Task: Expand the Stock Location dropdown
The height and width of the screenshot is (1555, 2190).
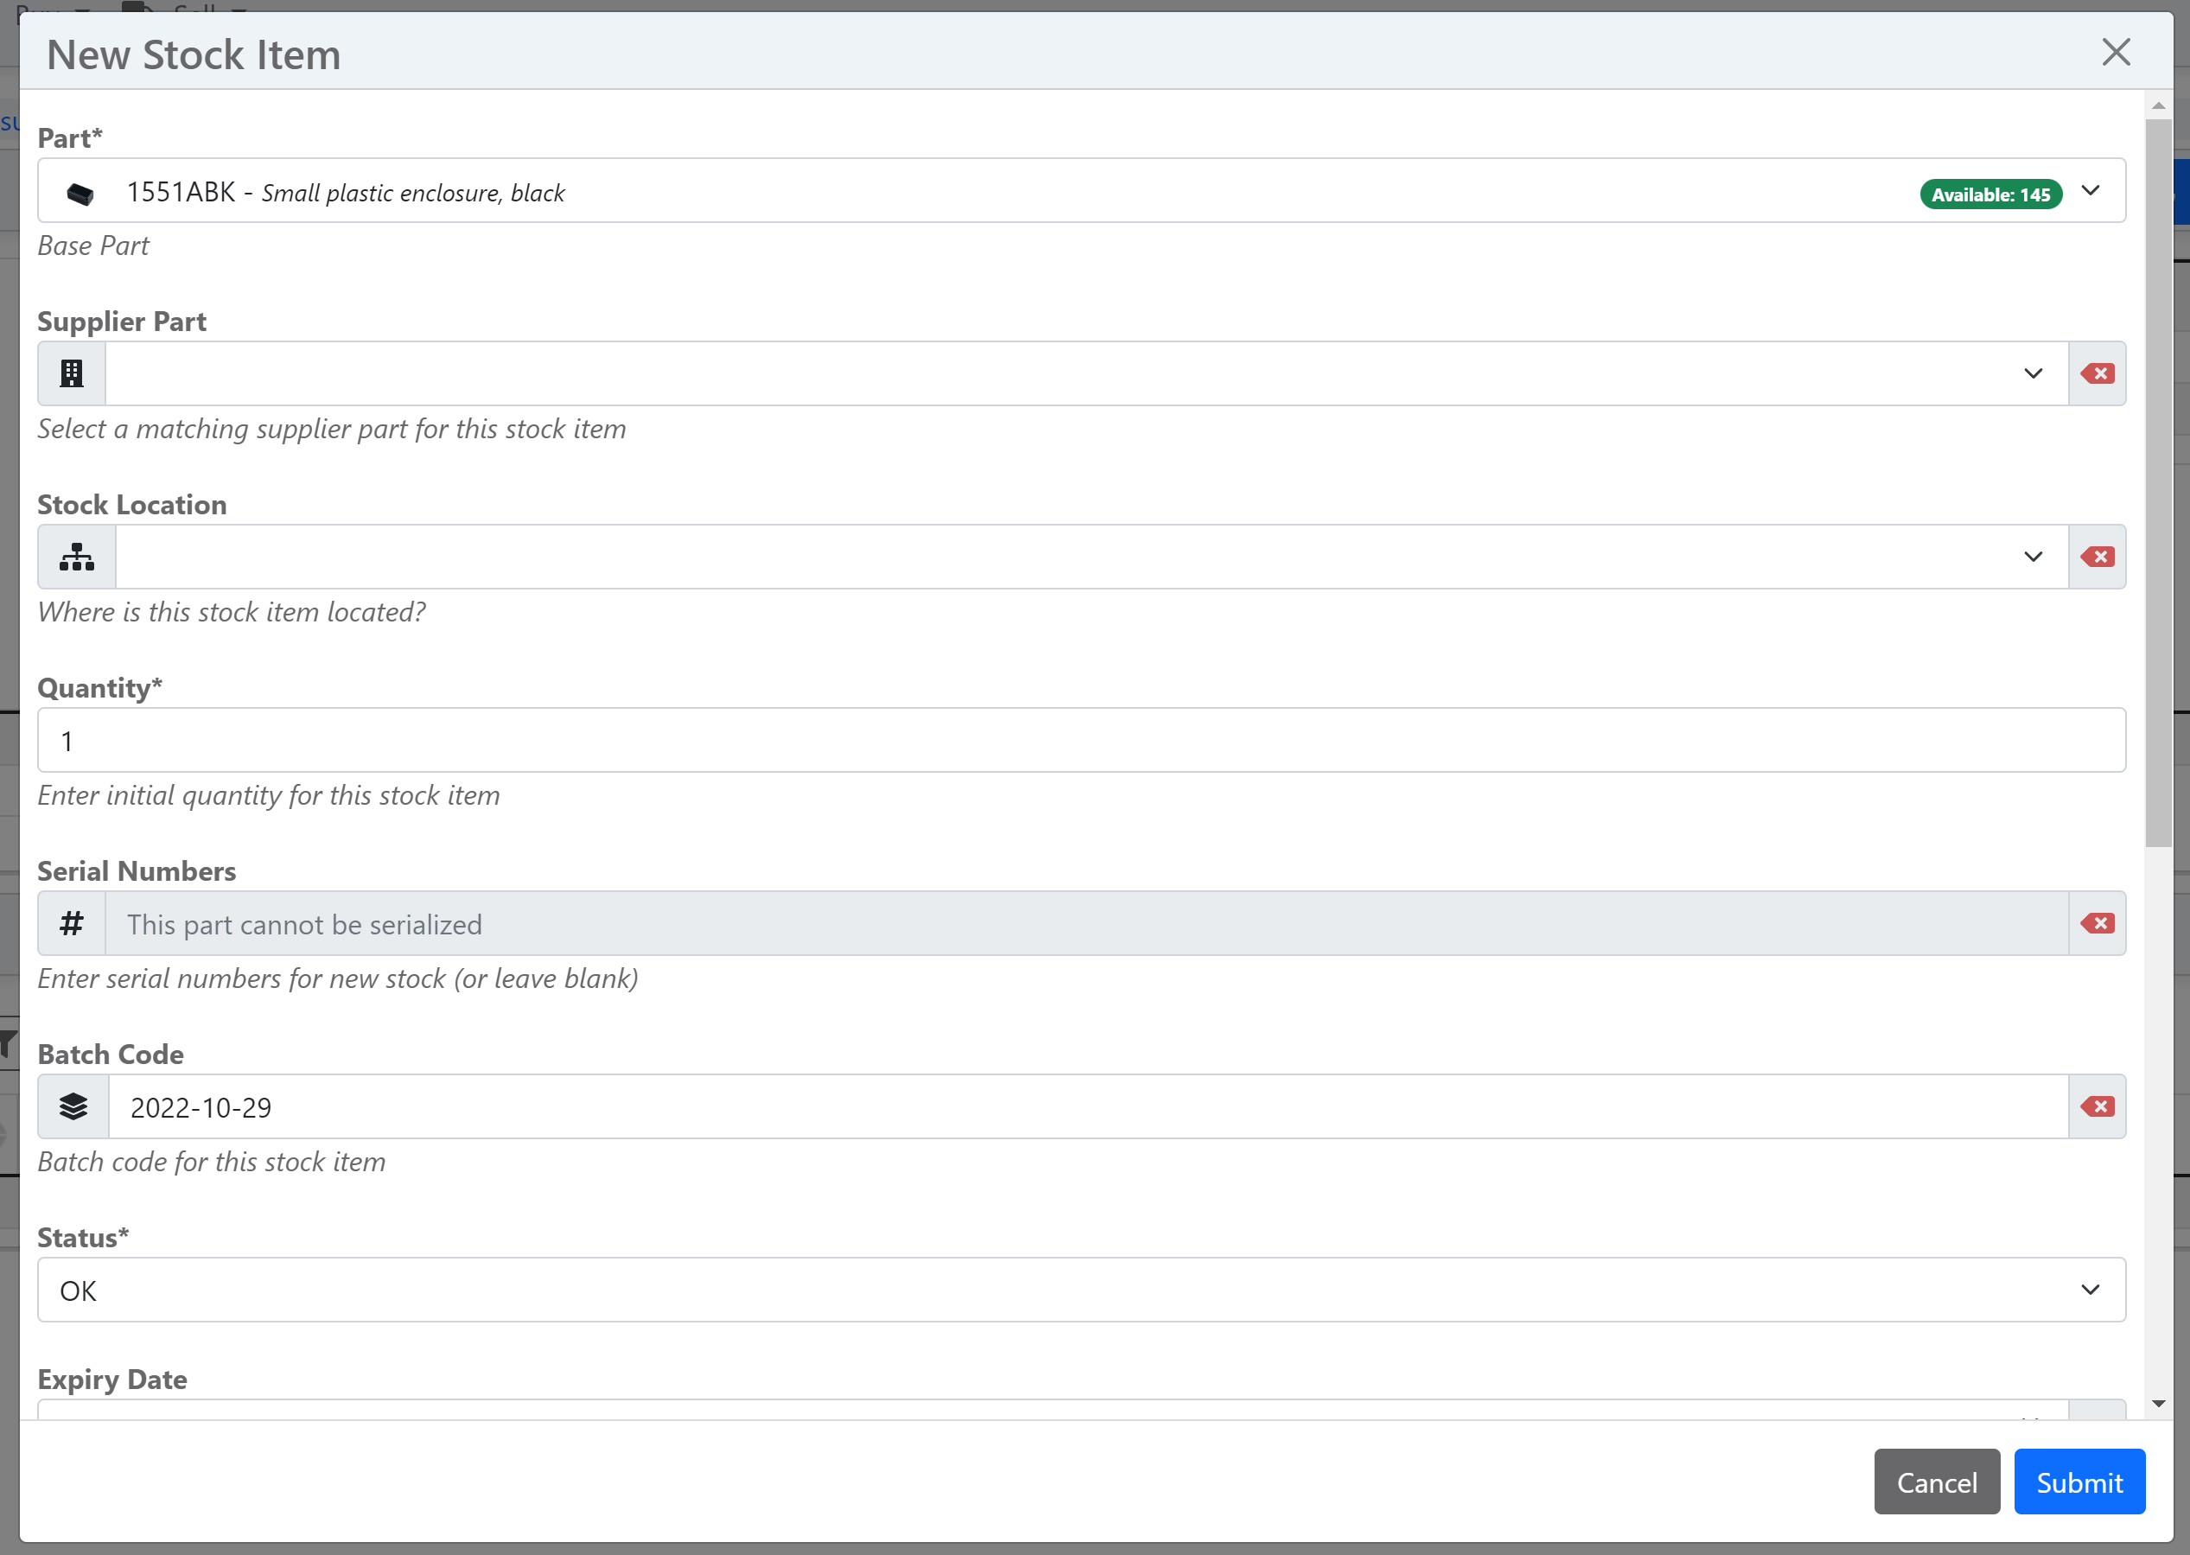Action: (x=2033, y=557)
